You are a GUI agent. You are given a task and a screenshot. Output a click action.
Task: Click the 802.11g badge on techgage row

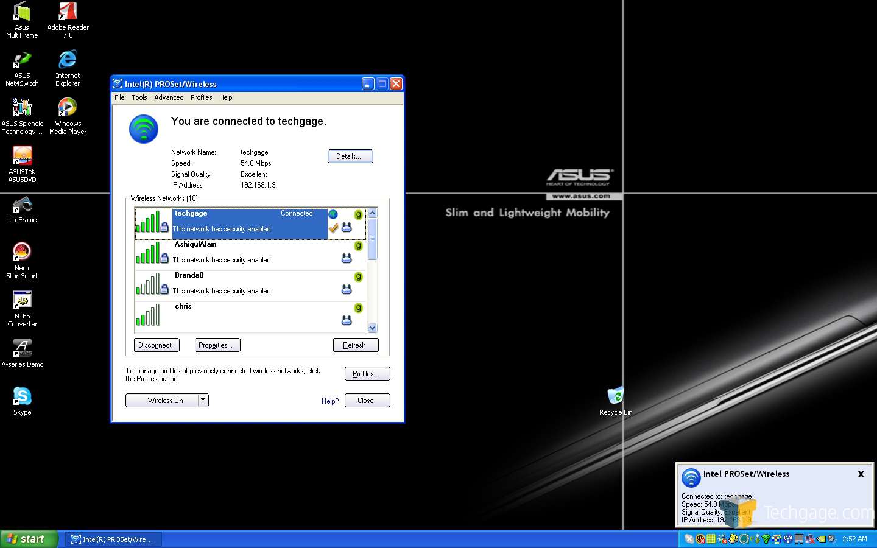358,214
